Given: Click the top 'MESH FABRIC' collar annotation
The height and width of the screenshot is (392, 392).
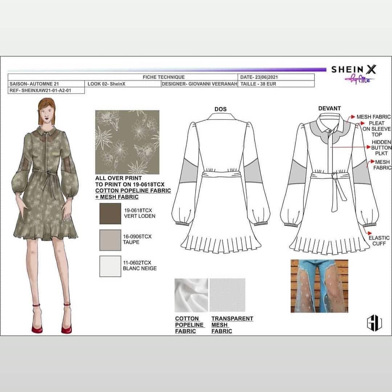Looking at the screenshot, I should (x=373, y=117).
